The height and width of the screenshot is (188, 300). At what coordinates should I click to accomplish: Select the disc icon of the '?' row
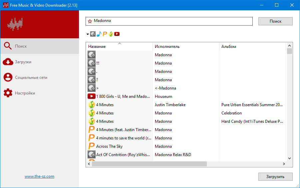point(92,80)
